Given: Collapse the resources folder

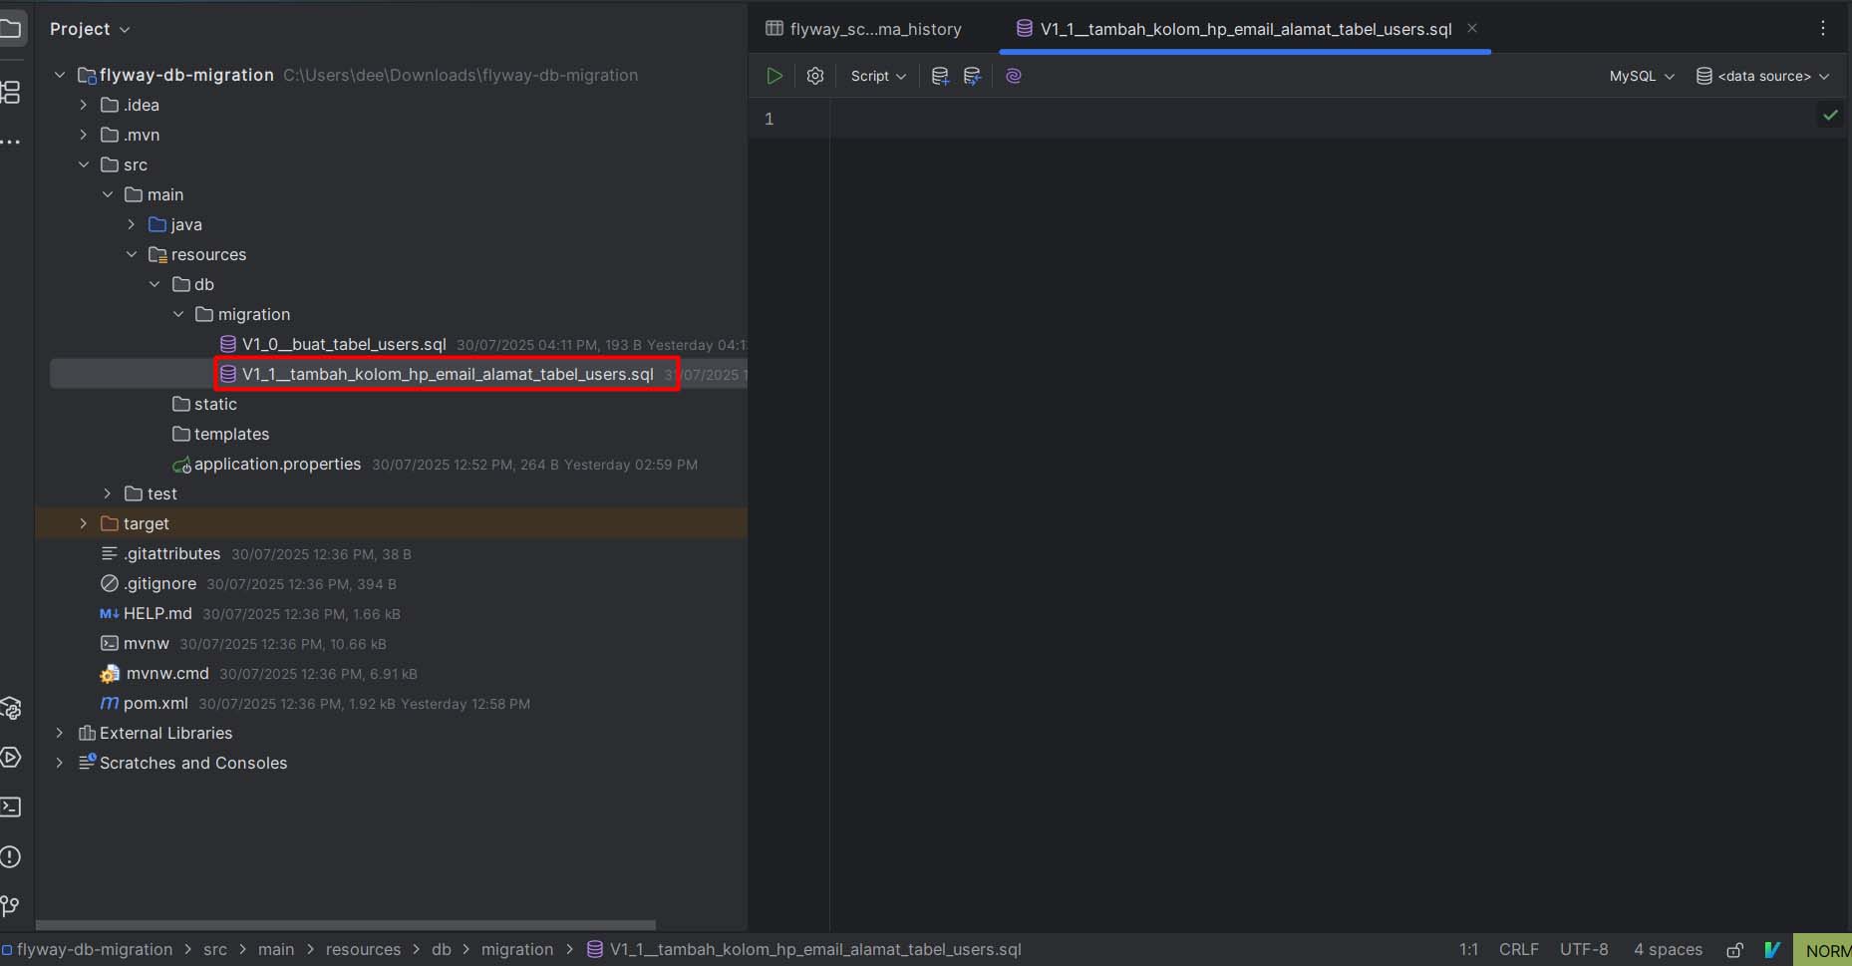Looking at the screenshot, I should (x=132, y=254).
